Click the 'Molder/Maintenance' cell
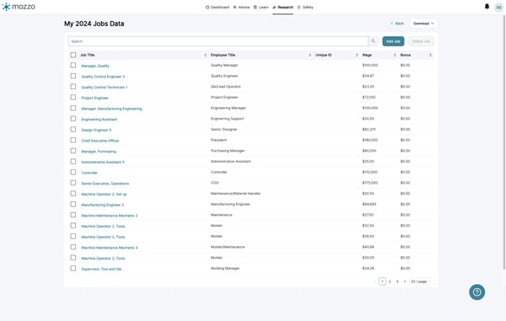Screen dimensions: 506x321 point(228,247)
